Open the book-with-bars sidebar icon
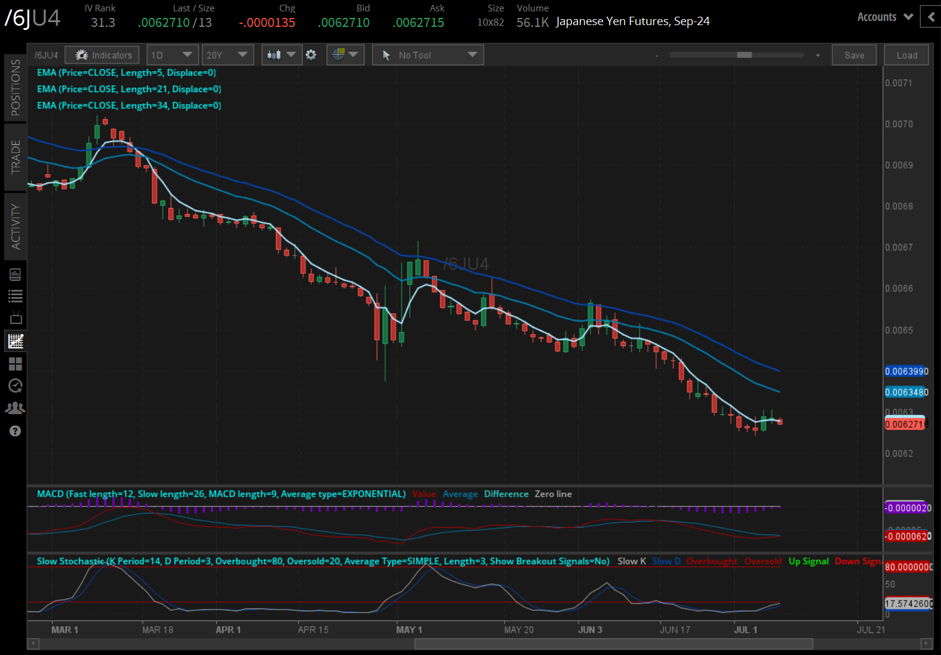The image size is (941, 655). (16, 274)
